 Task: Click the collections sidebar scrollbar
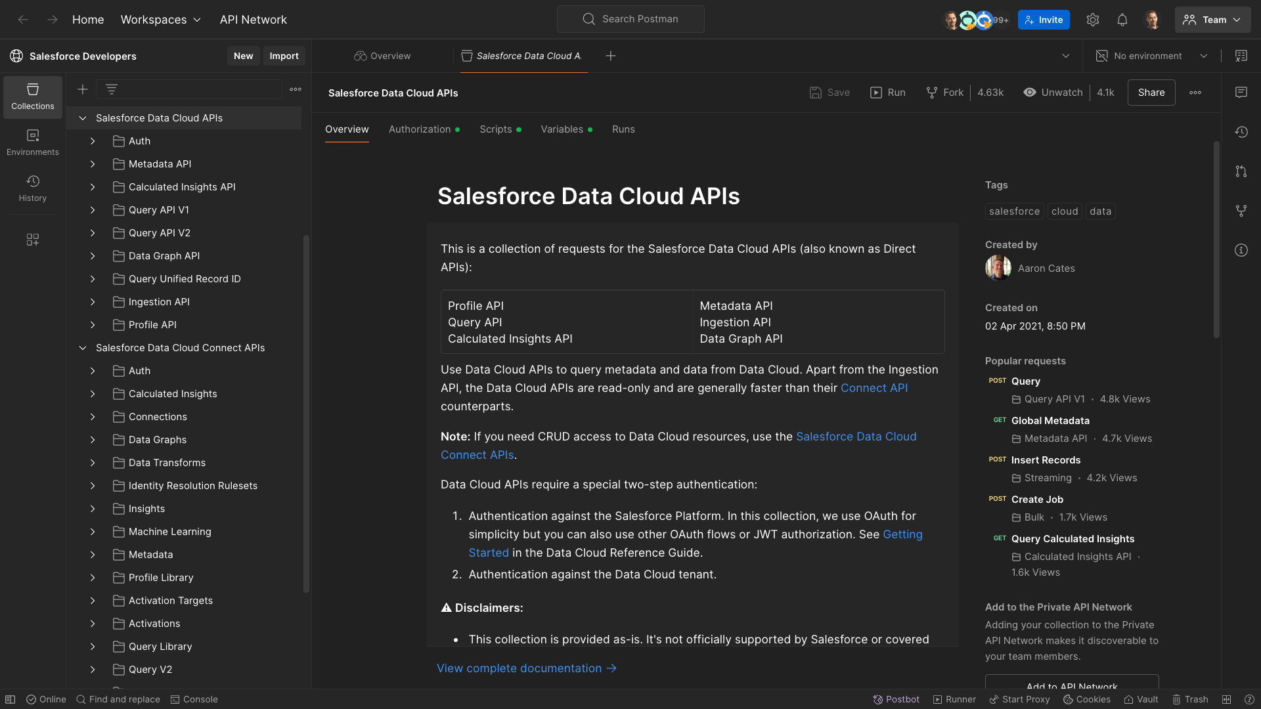pos(306,414)
